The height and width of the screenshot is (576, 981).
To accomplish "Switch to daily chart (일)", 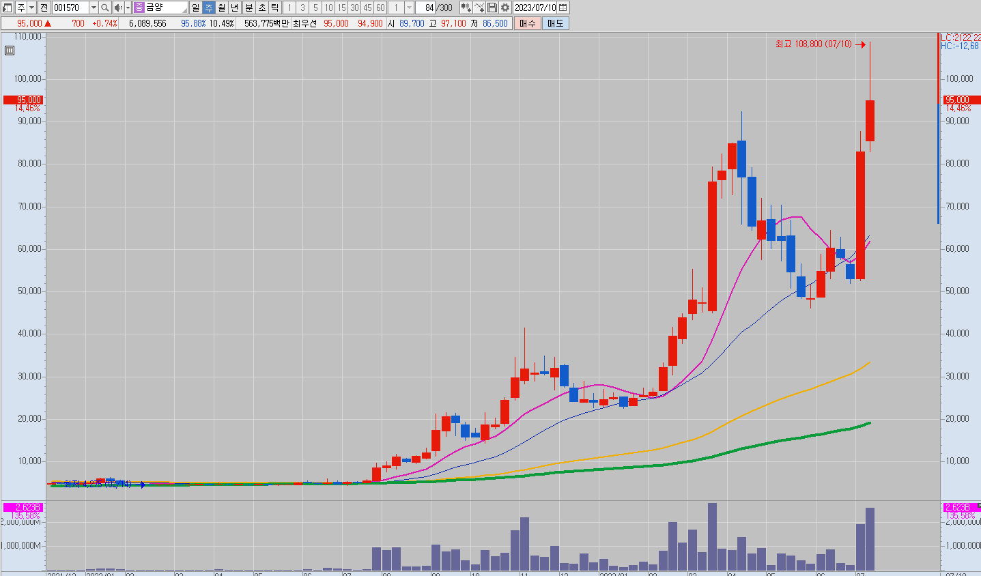I will coord(196,8).
